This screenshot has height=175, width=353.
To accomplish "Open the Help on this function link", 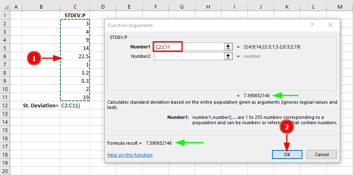I will [x=130, y=155].
